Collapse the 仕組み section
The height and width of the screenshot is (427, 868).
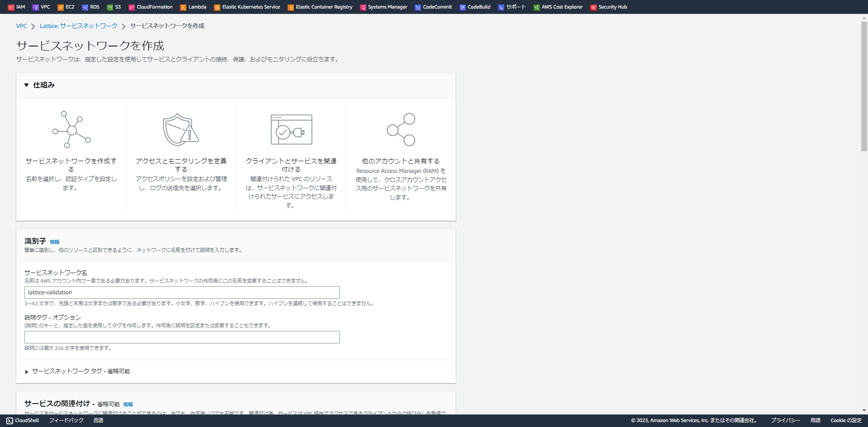point(27,85)
